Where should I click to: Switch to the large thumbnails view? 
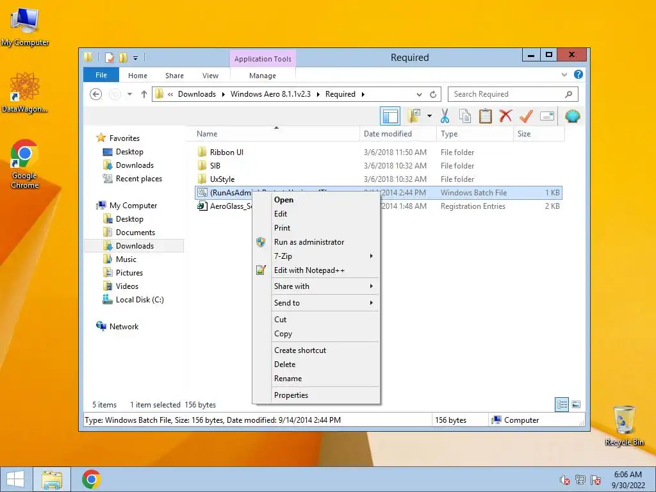point(576,405)
